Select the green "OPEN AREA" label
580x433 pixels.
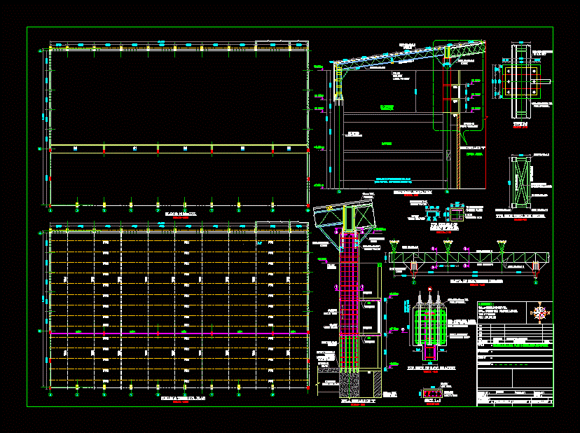click(474, 154)
